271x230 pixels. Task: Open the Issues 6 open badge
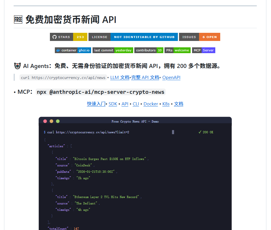point(200,37)
